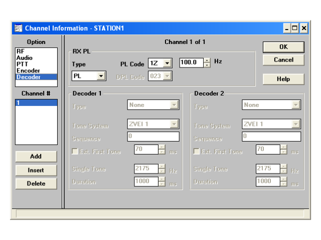Select Encoder in the Option list
321x240 pixels.
[x=28, y=71]
